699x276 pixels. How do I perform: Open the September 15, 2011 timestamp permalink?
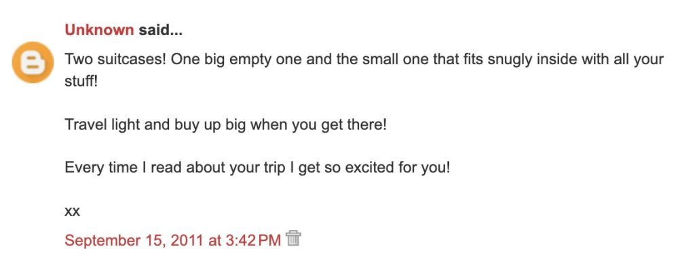pos(172,240)
